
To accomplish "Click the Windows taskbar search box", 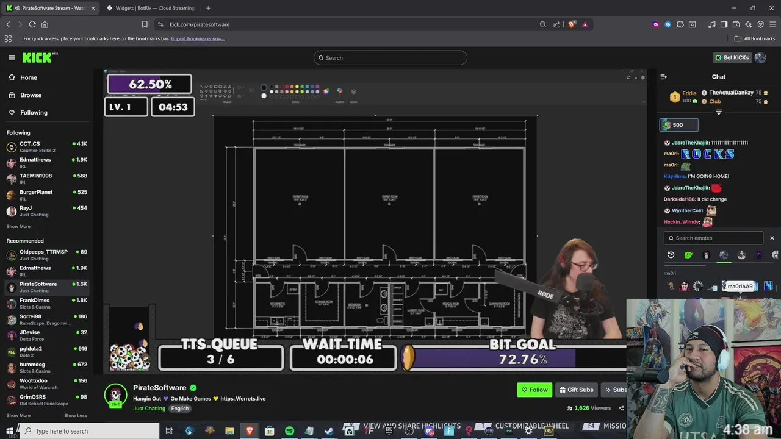I will pyautogui.click(x=90, y=431).
